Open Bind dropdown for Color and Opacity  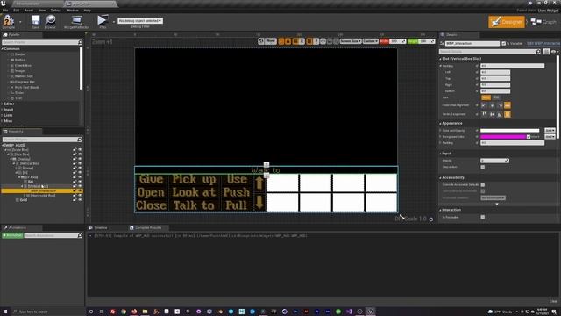[550, 131]
